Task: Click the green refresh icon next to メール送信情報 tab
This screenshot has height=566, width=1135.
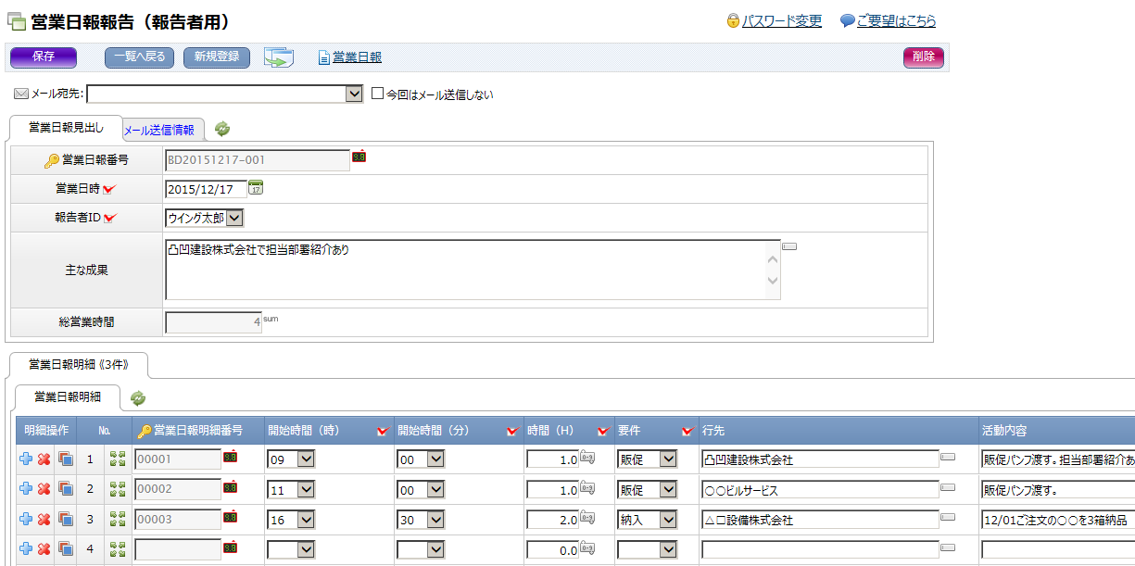Action: pyautogui.click(x=222, y=130)
